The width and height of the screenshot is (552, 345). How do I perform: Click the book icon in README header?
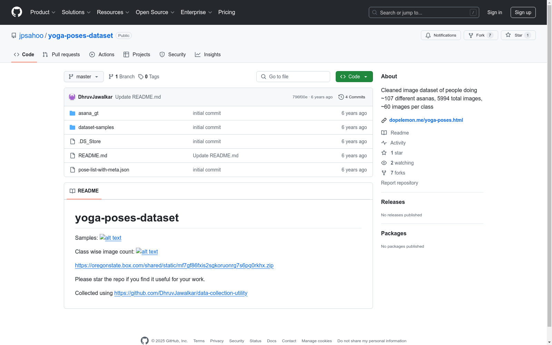[72, 191]
